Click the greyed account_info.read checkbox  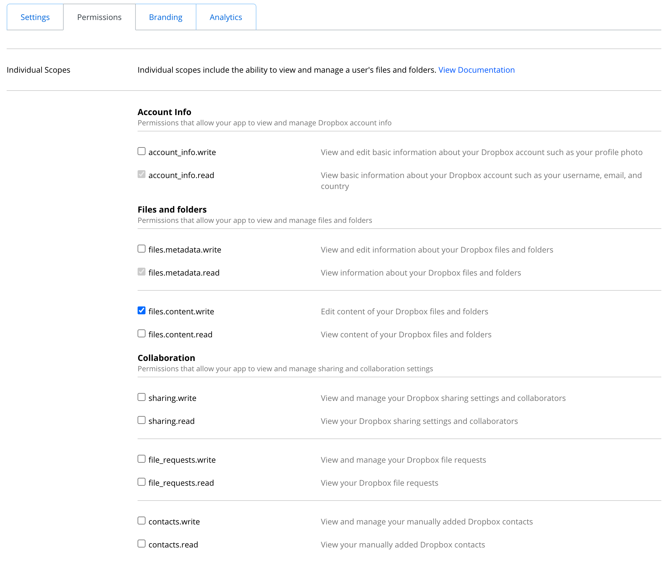click(142, 174)
